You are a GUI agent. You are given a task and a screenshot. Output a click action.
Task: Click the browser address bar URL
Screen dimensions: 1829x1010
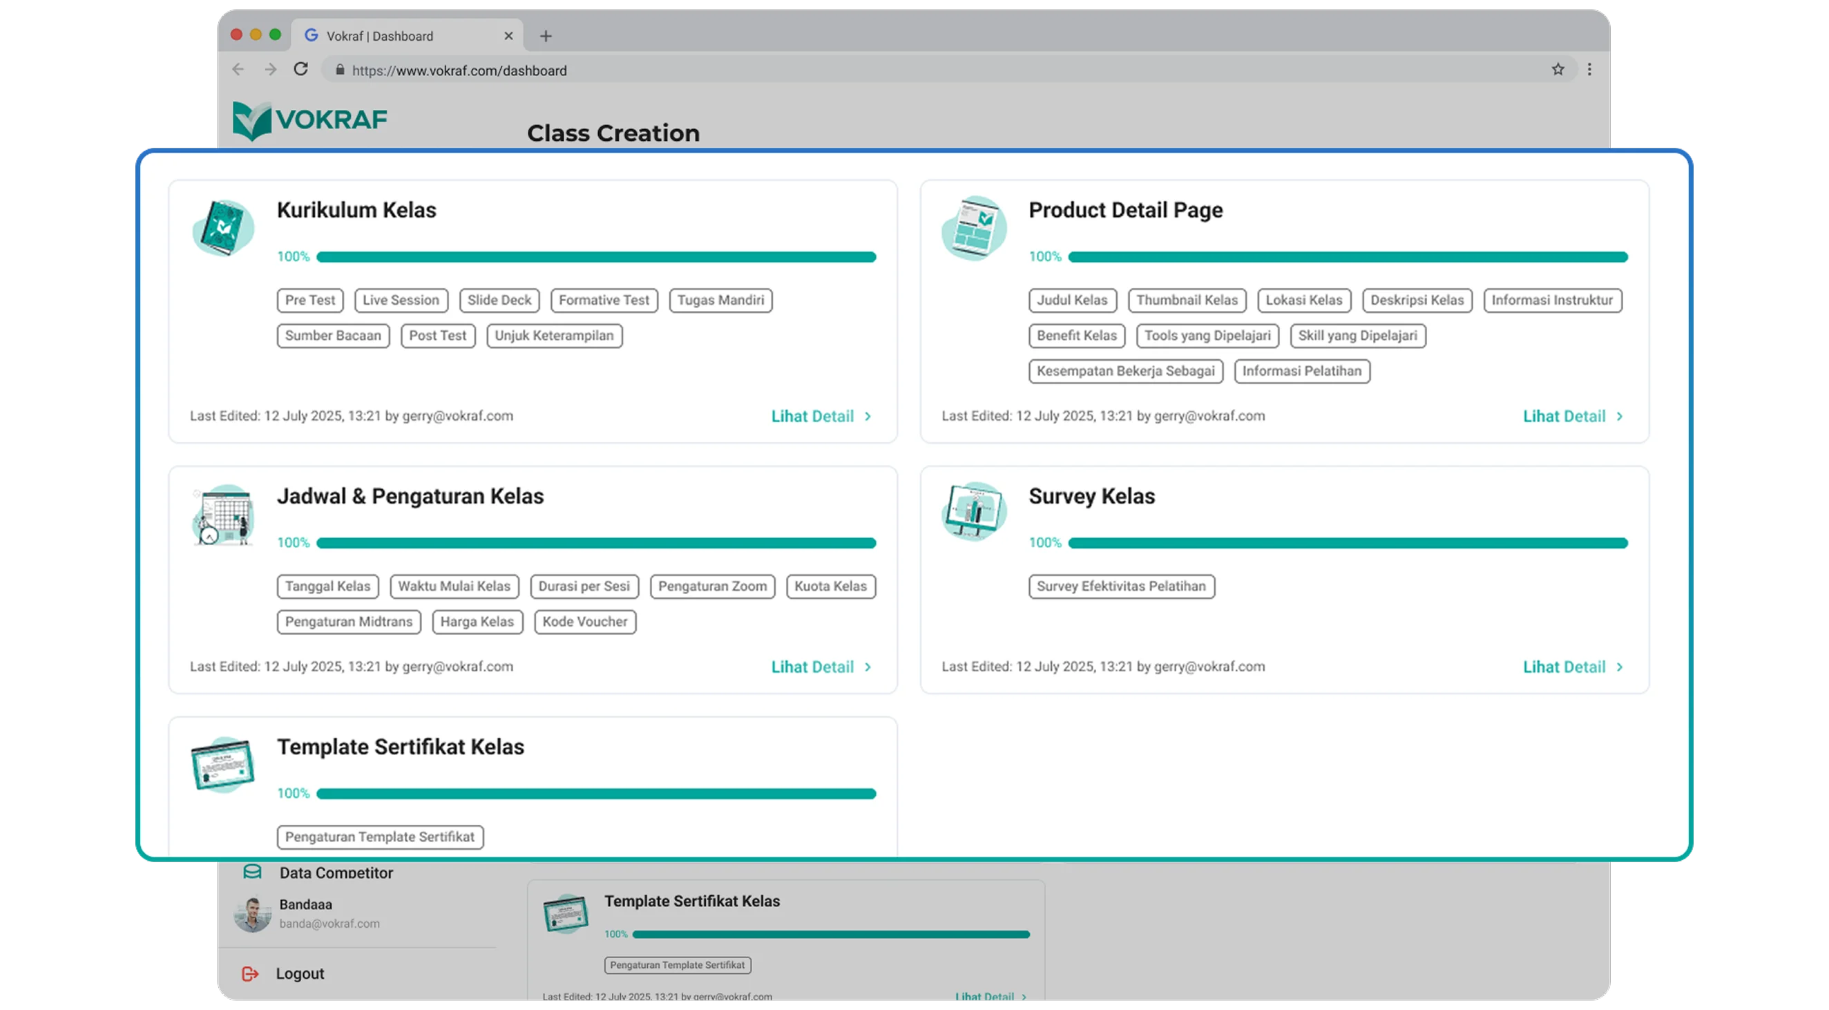pos(459,70)
